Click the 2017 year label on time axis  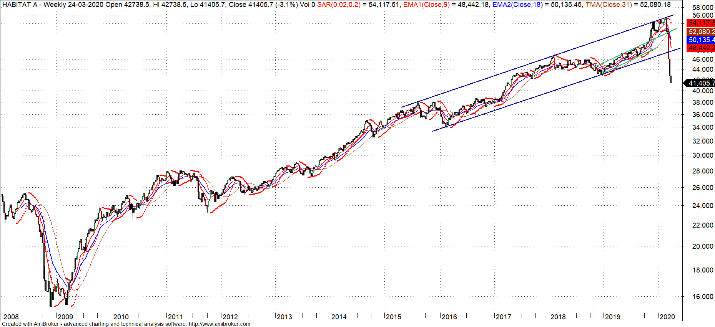pos(503,317)
